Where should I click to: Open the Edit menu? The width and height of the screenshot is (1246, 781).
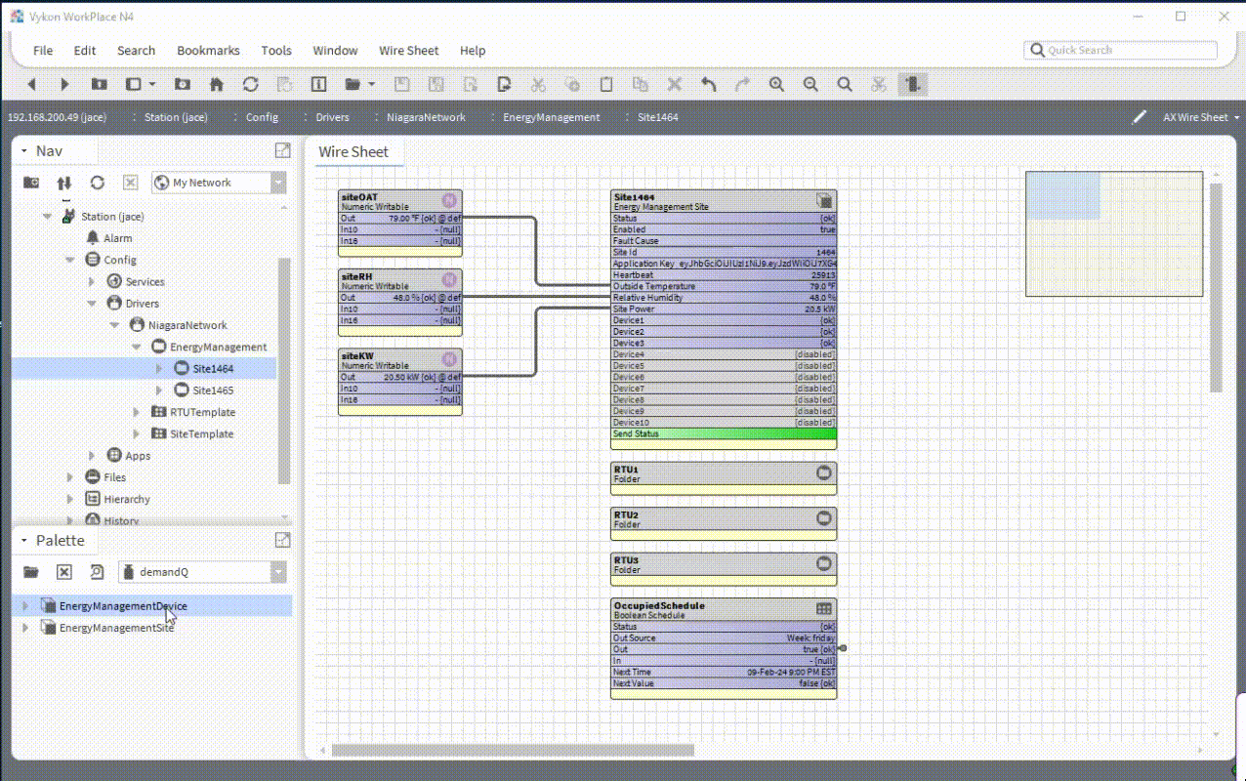85,51
